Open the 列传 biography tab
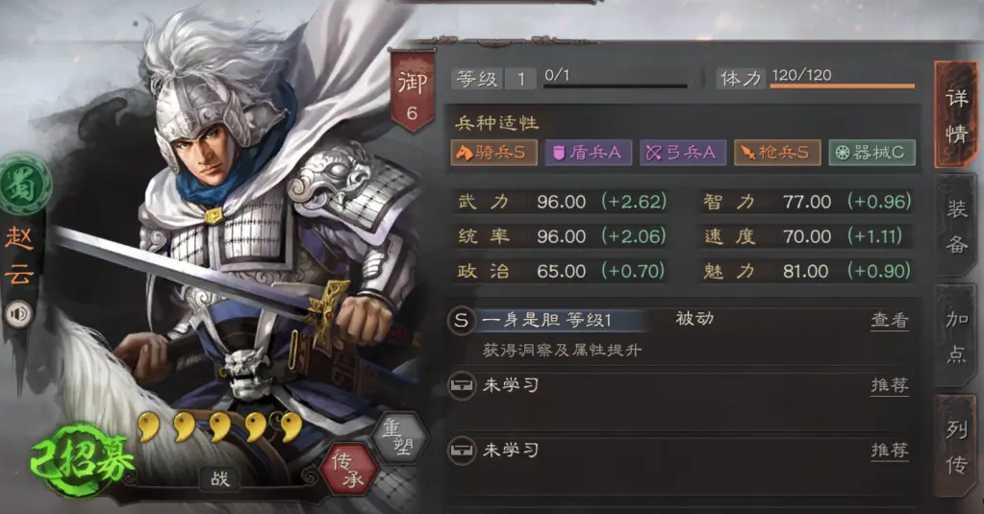984x514 pixels. click(956, 447)
